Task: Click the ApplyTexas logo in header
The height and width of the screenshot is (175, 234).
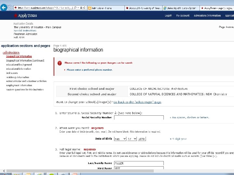Action: [25, 16]
